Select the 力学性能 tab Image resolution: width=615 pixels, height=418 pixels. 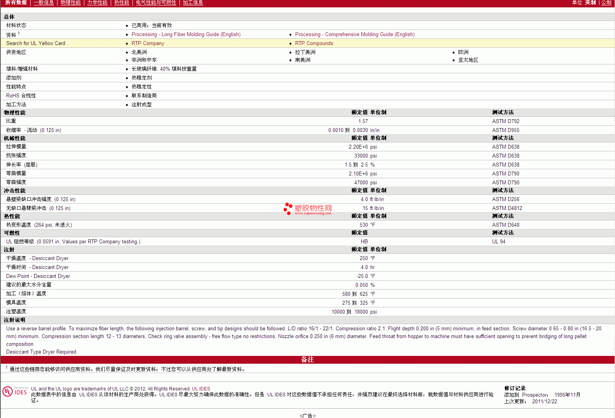[x=98, y=3]
